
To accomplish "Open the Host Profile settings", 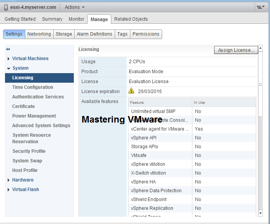I will click(x=25, y=170).
